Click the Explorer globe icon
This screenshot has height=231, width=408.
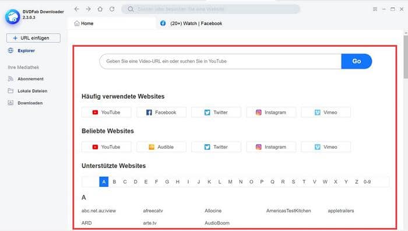(x=10, y=51)
